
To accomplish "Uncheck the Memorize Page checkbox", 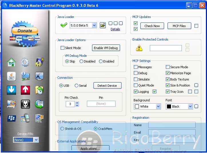I will [x=168, y=73].
